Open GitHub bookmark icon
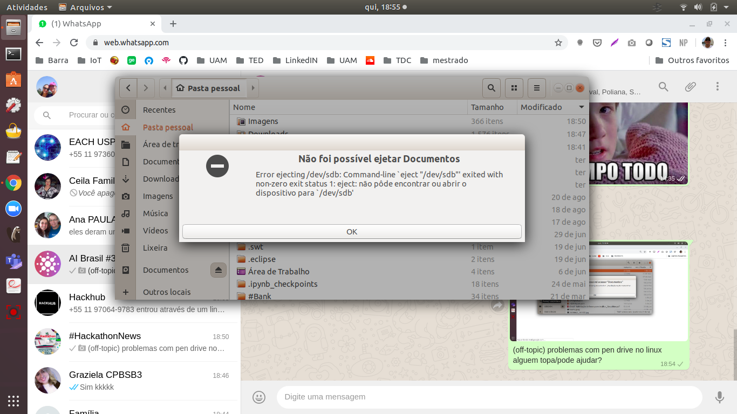This screenshot has height=414, width=737. pyautogui.click(x=183, y=60)
